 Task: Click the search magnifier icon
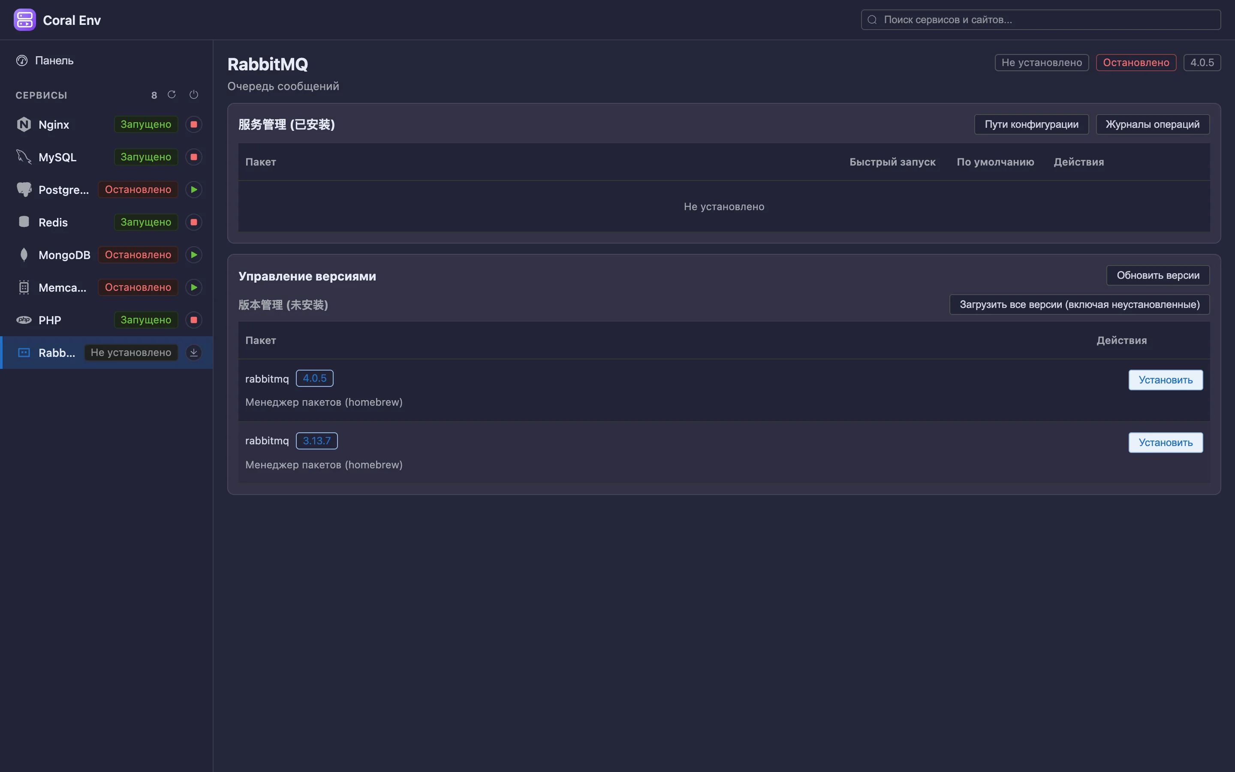tap(872, 20)
